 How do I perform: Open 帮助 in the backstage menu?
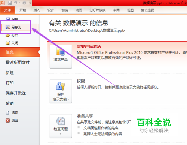(10, 103)
